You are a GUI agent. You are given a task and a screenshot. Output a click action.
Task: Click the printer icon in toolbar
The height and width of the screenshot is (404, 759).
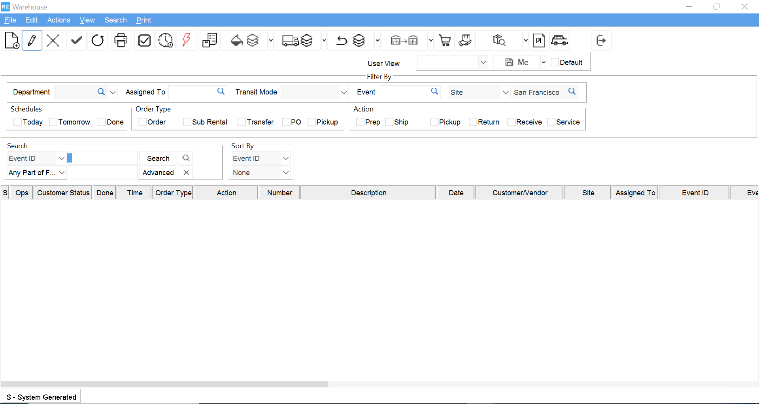point(121,40)
